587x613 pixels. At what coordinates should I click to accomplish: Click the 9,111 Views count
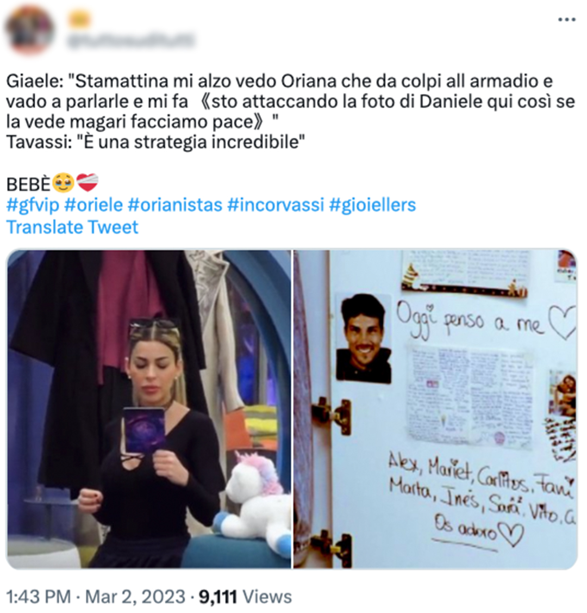pos(245,597)
